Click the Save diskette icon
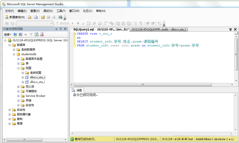This screenshot has width=239, height=143. 48,17
